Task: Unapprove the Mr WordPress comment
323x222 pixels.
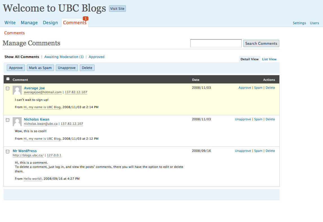Action: [243, 151]
